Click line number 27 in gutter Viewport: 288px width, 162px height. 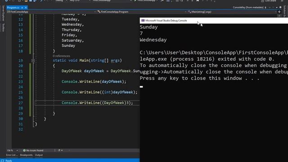coord(21,103)
